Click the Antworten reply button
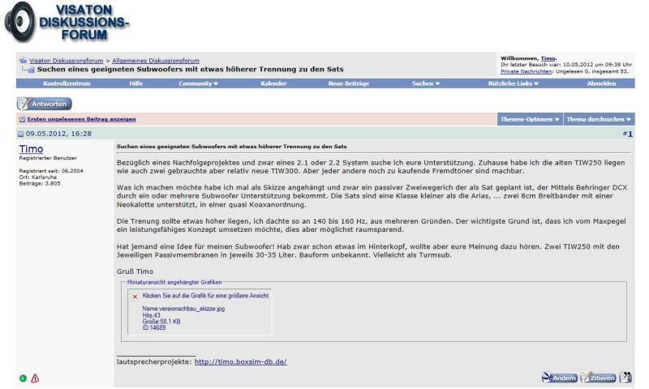Screen dimensions: 649x389 [x=45, y=104]
